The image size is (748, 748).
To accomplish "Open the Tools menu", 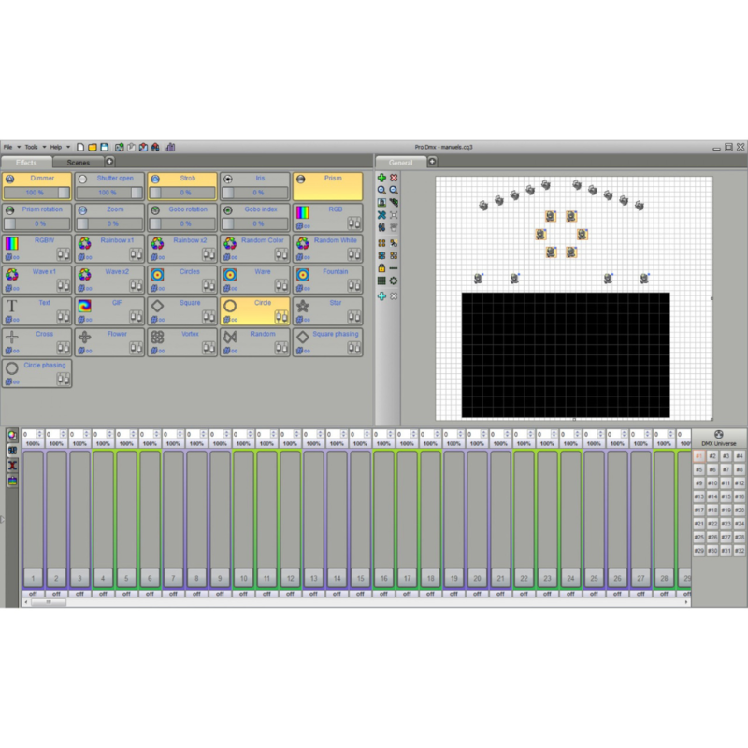I will 32,147.
